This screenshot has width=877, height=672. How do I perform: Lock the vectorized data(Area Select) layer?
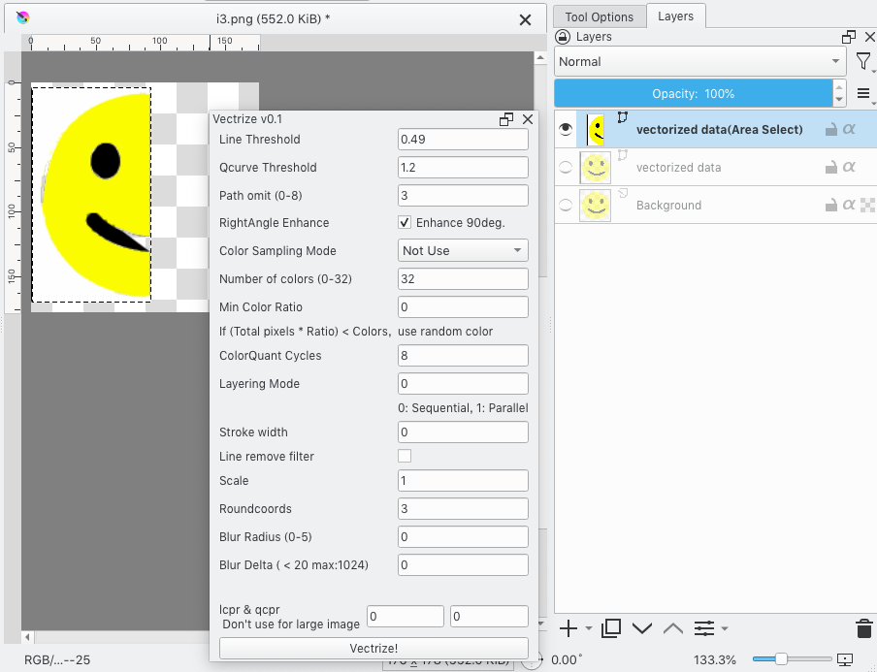point(831,129)
